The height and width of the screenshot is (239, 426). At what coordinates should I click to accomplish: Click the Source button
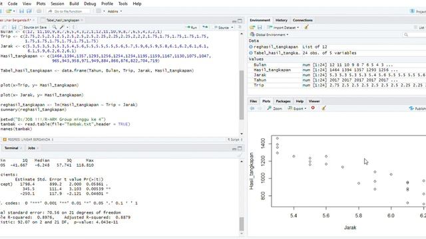point(222,27)
